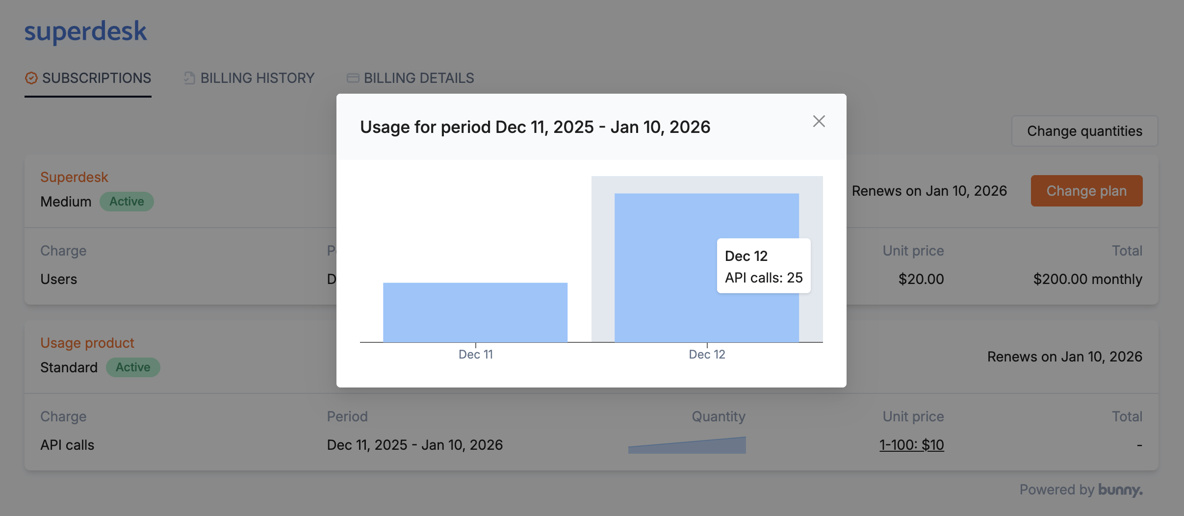Click the Dec 12 API calls tooltip
The width and height of the screenshot is (1184, 516).
coord(763,266)
